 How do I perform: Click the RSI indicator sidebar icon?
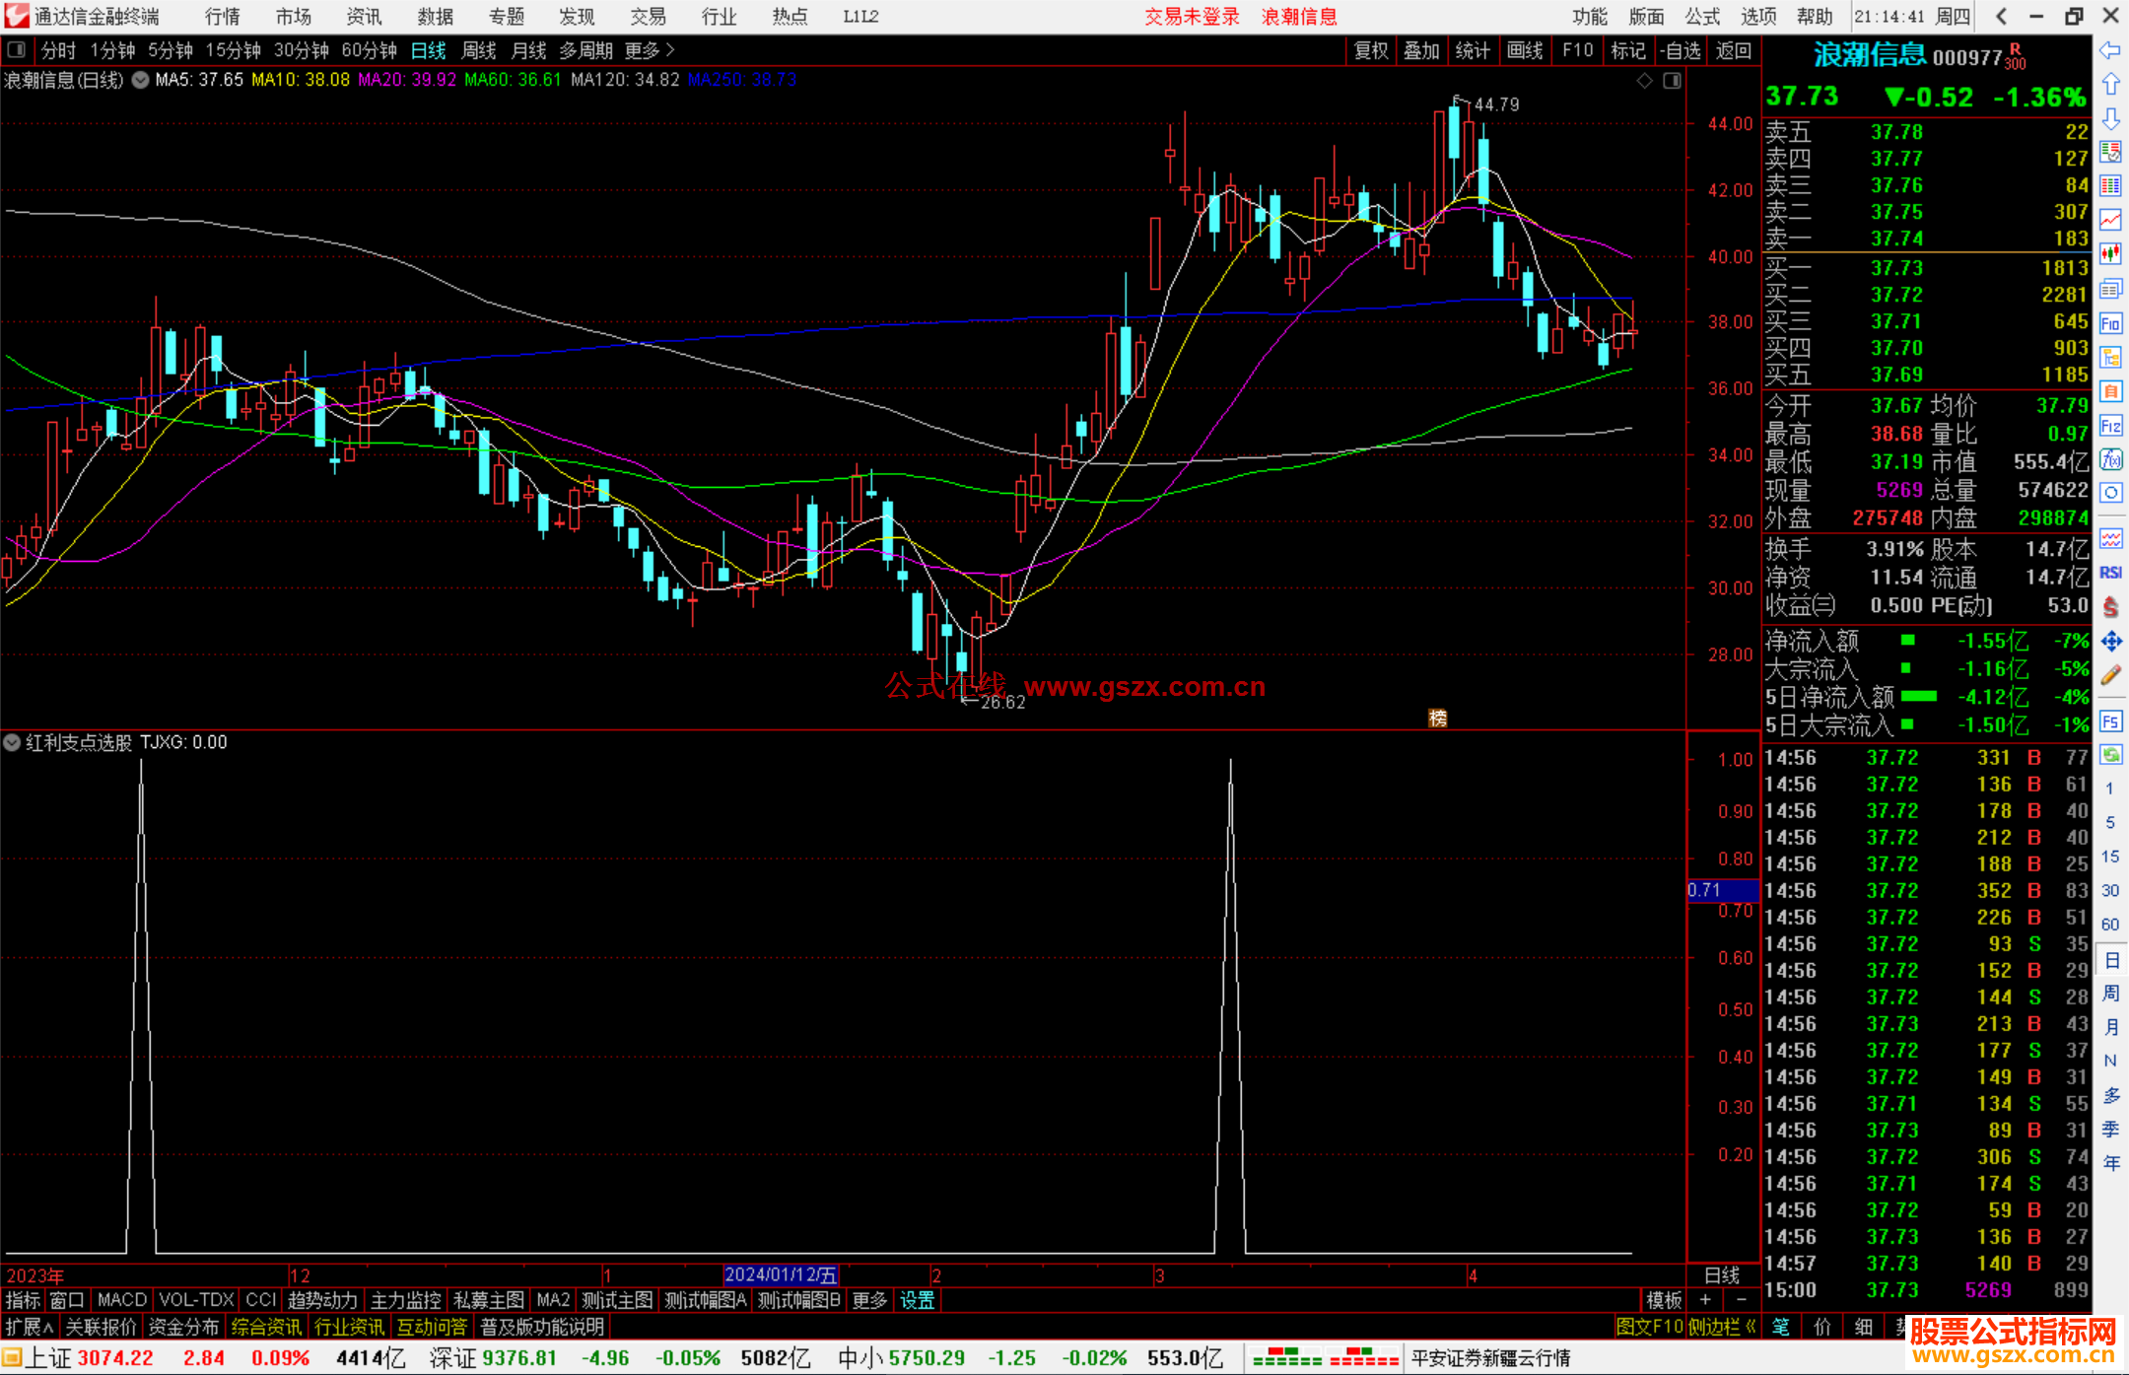pos(2110,573)
